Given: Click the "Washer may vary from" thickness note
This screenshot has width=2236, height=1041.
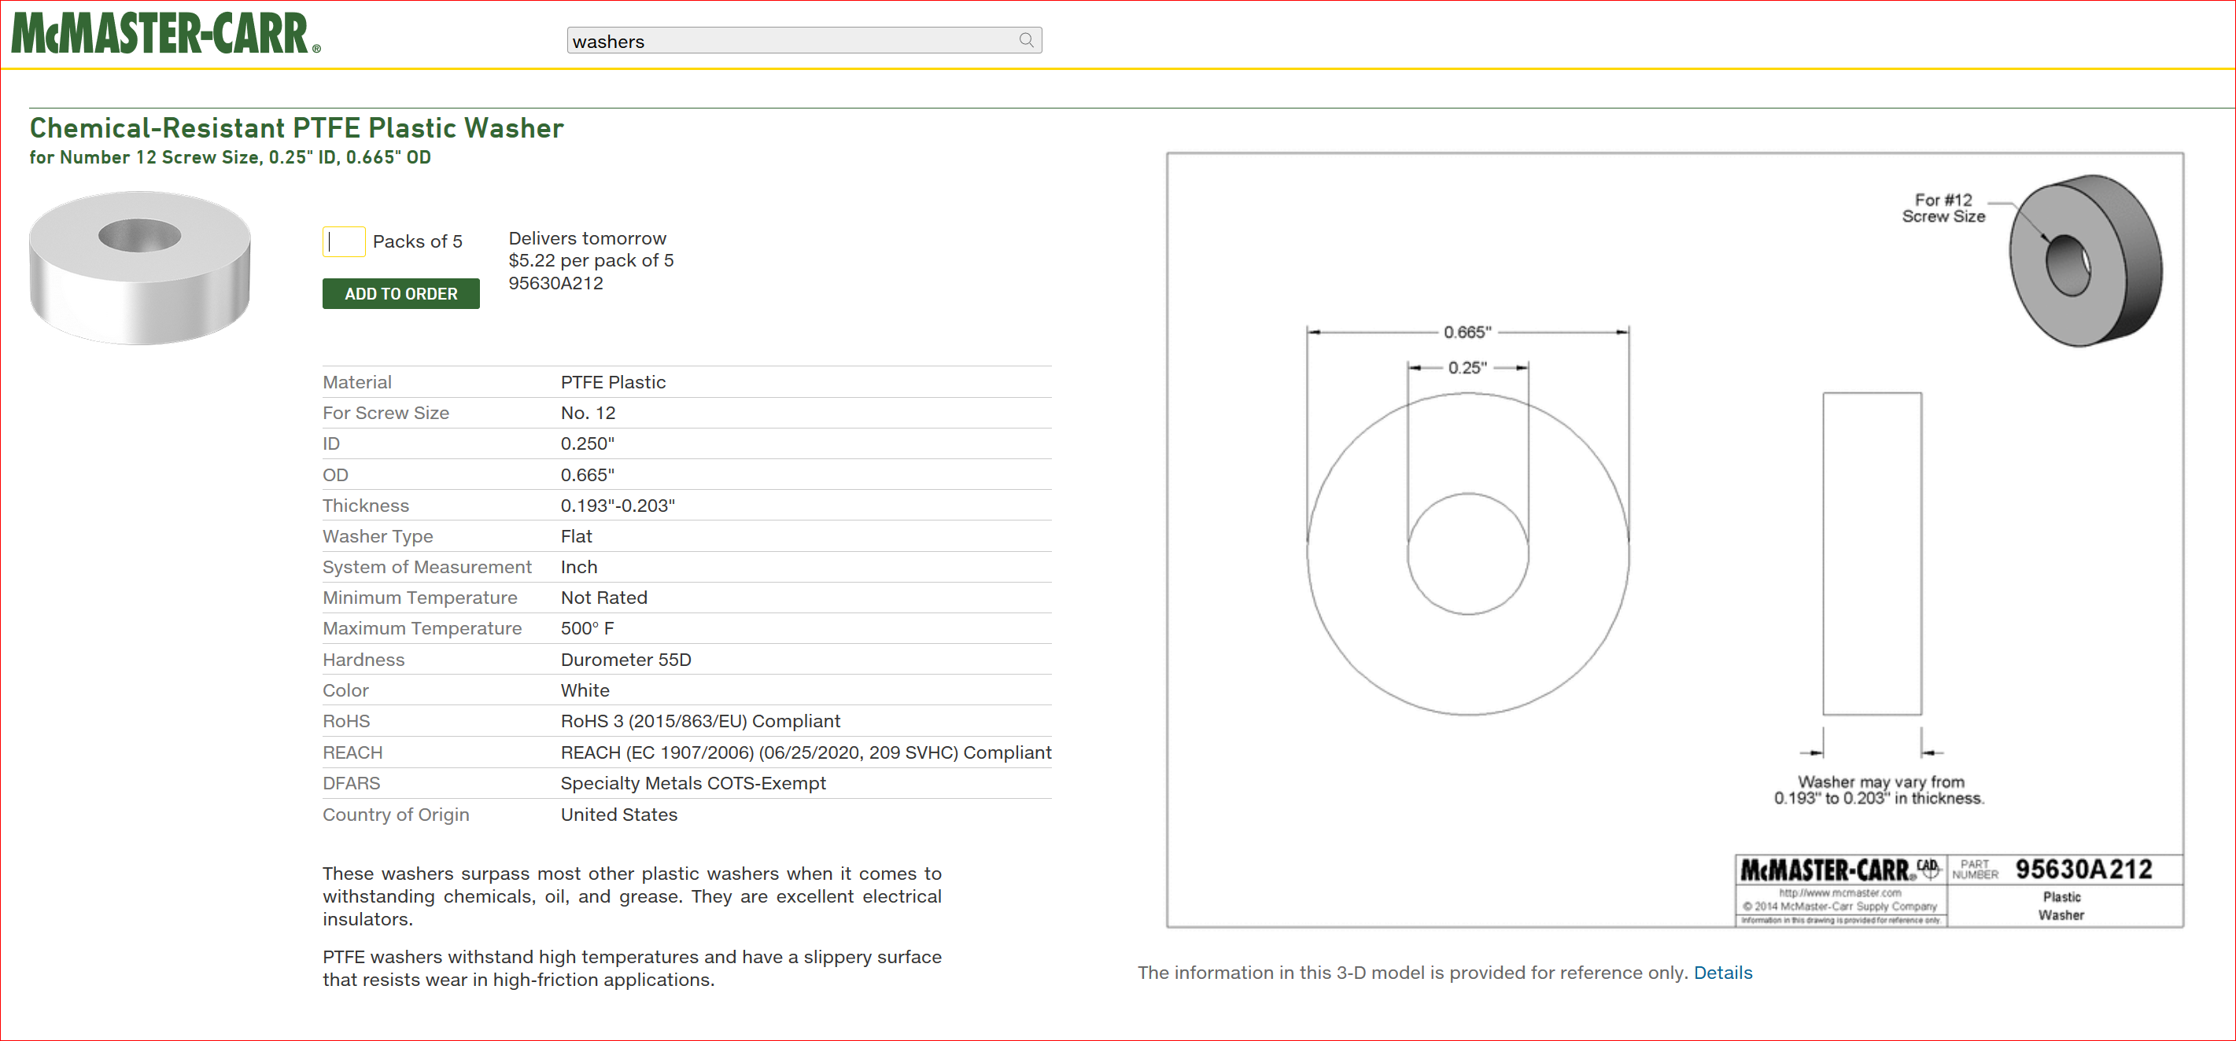Looking at the screenshot, I should [1880, 789].
